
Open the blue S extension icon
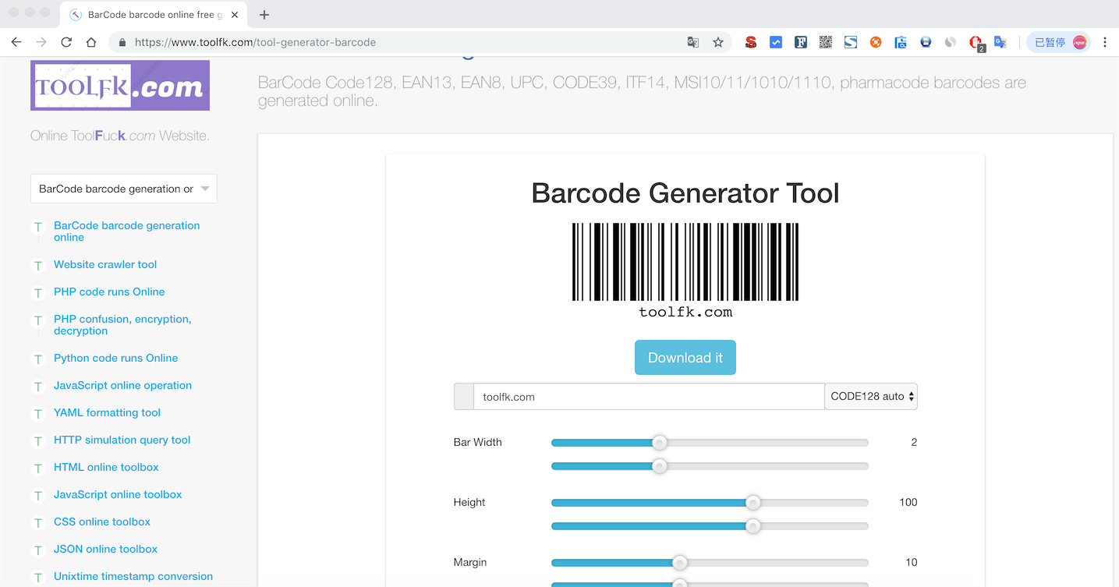[851, 42]
